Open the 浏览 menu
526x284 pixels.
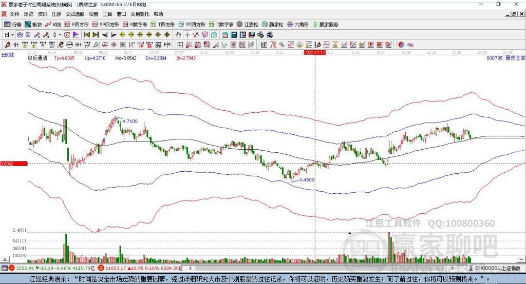(x=29, y=14)
